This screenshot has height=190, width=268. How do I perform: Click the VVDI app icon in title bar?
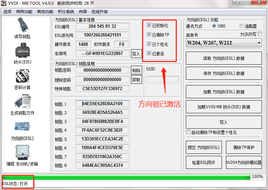click(3, 3)
